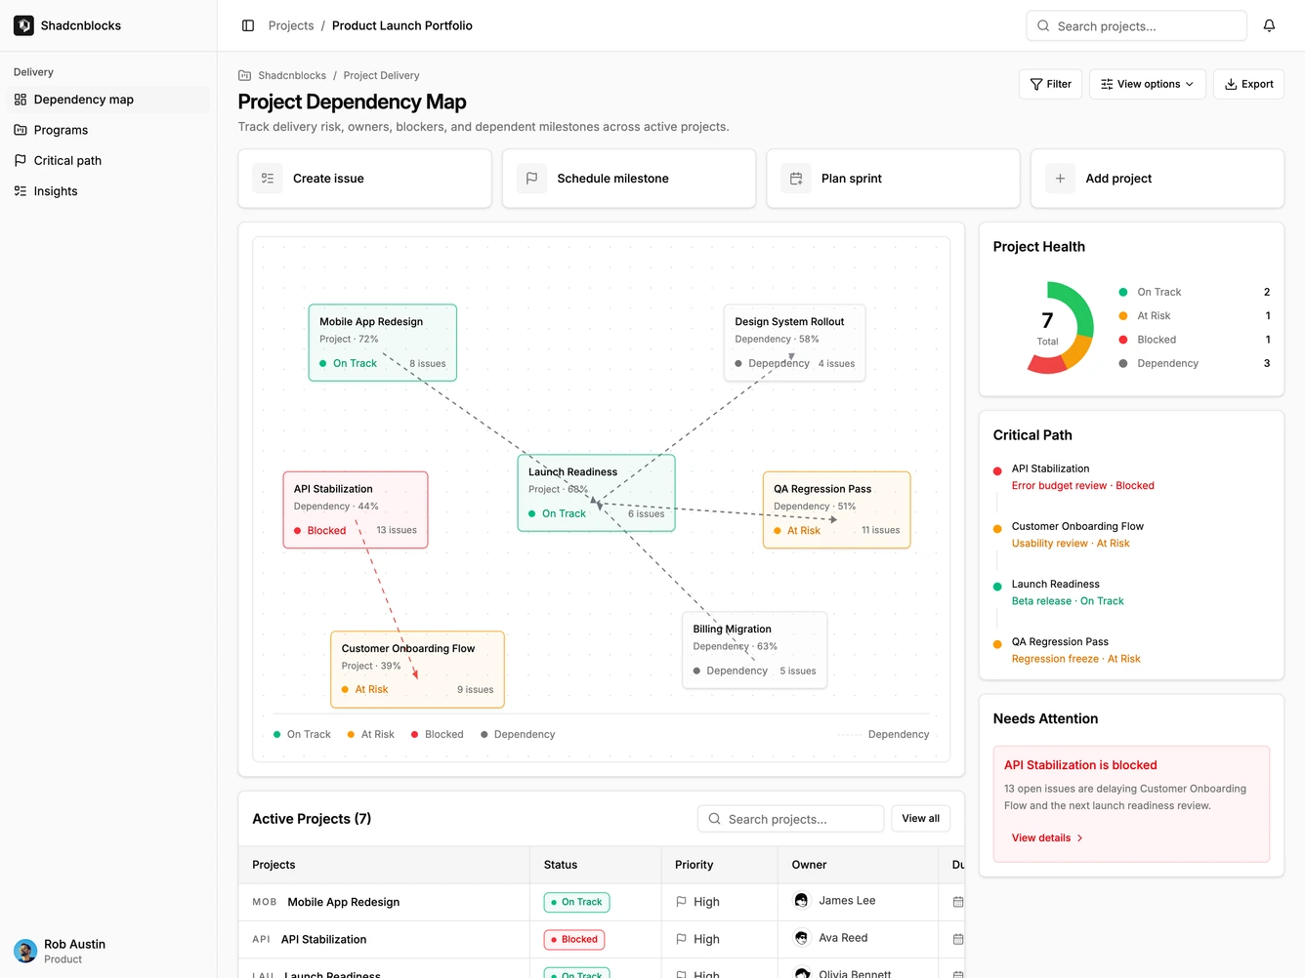Open Insights in the sidebar
The image size is (1305, 978).
click(x=108, y=191)
